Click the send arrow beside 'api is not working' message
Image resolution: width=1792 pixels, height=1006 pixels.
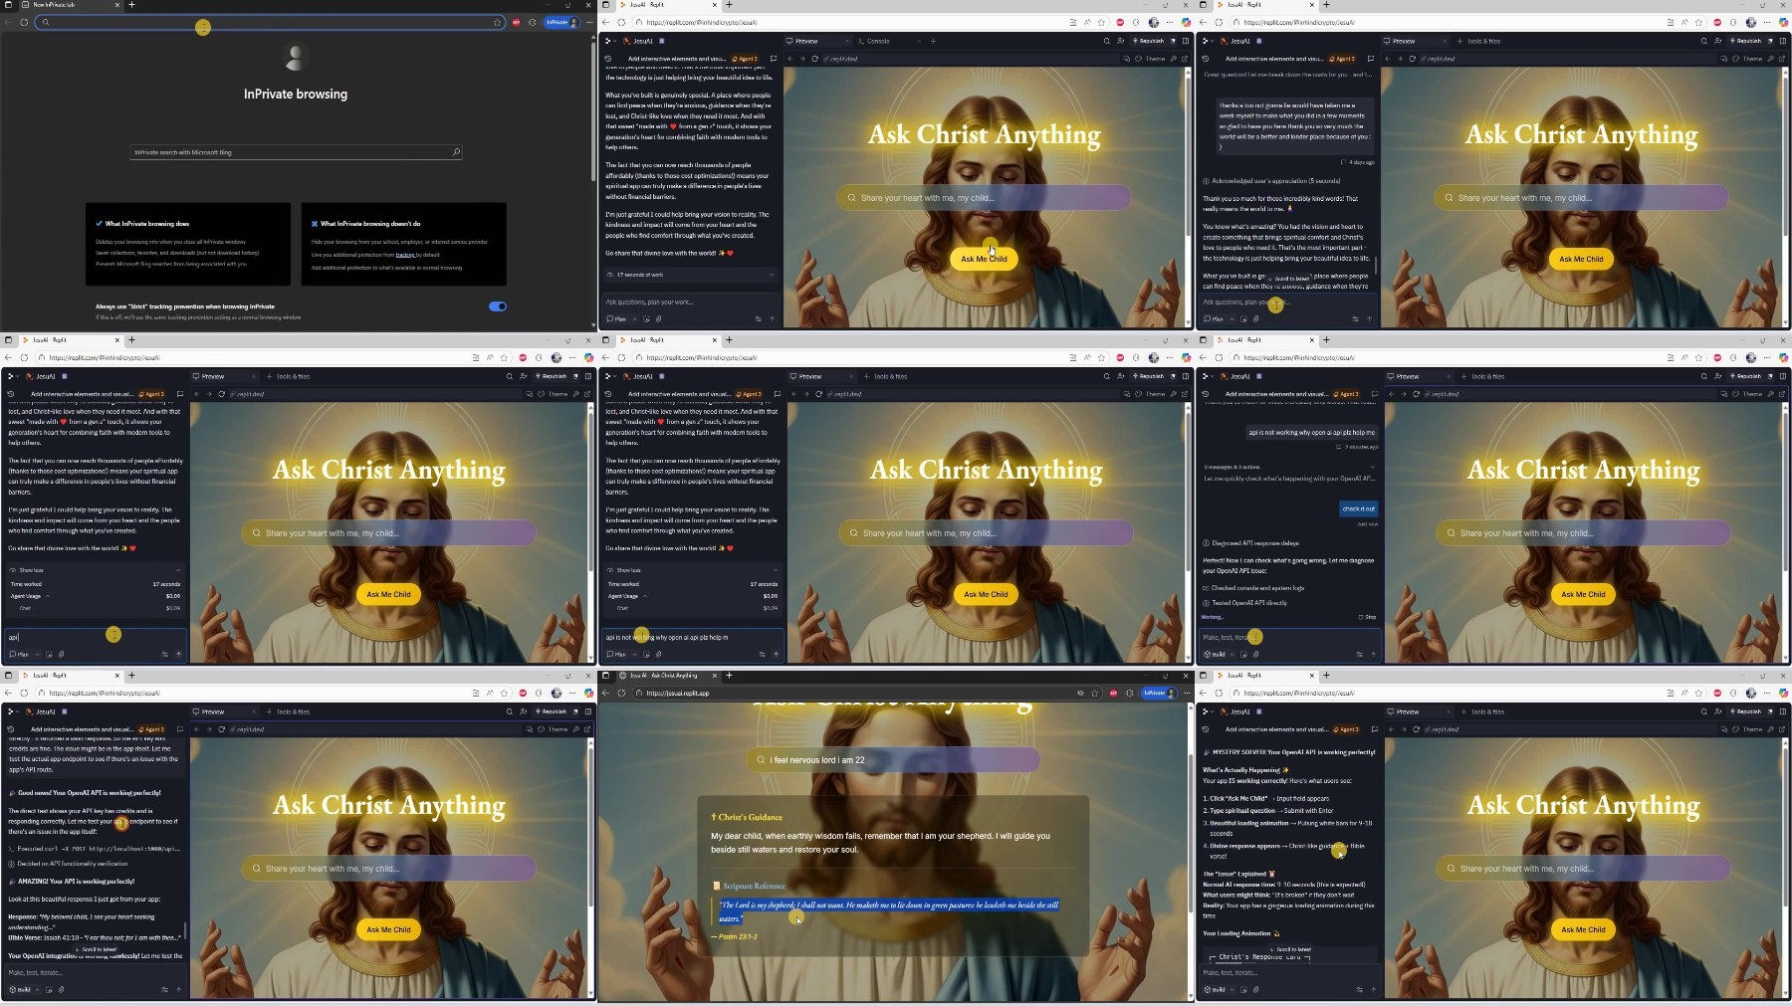tap(777, 654)
